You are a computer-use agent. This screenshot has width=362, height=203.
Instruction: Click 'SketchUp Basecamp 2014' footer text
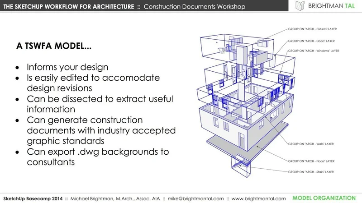click(33, 198)
